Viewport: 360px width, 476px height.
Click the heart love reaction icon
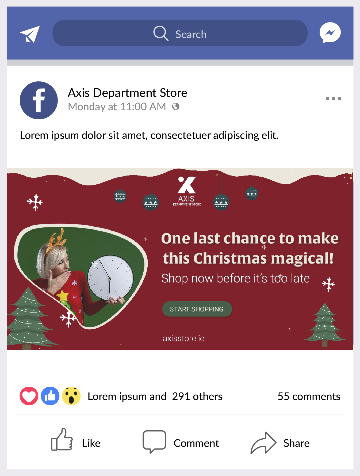pos(29,396)
